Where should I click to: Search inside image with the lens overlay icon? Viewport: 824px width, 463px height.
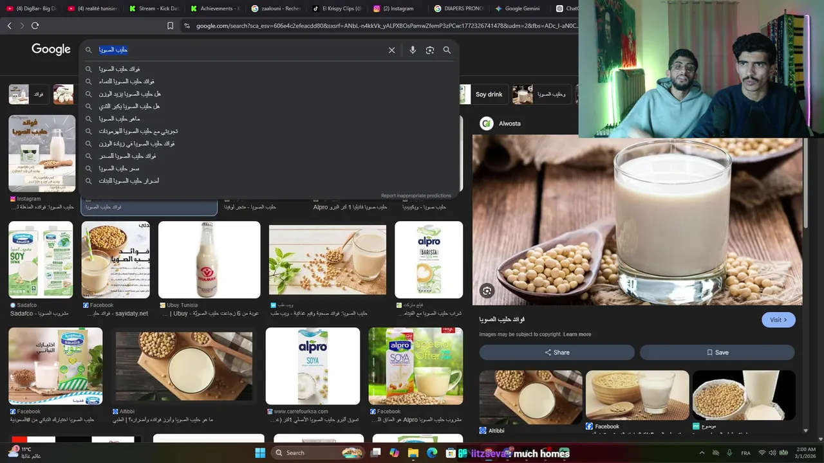pos(487,291)
